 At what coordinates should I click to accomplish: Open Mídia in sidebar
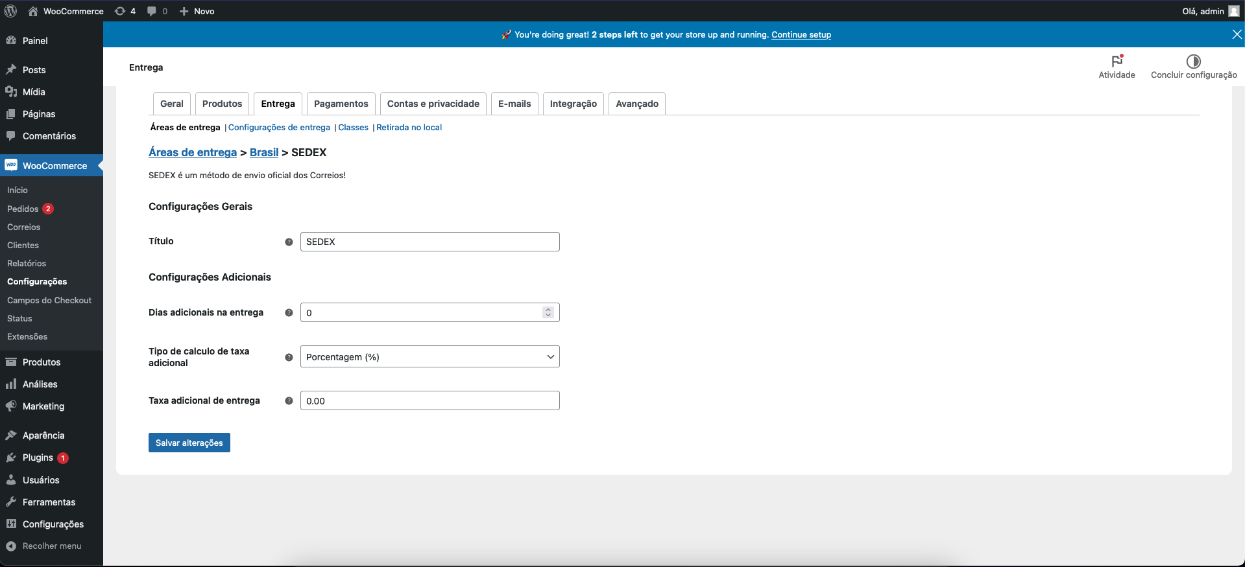[x=51, y=91]
